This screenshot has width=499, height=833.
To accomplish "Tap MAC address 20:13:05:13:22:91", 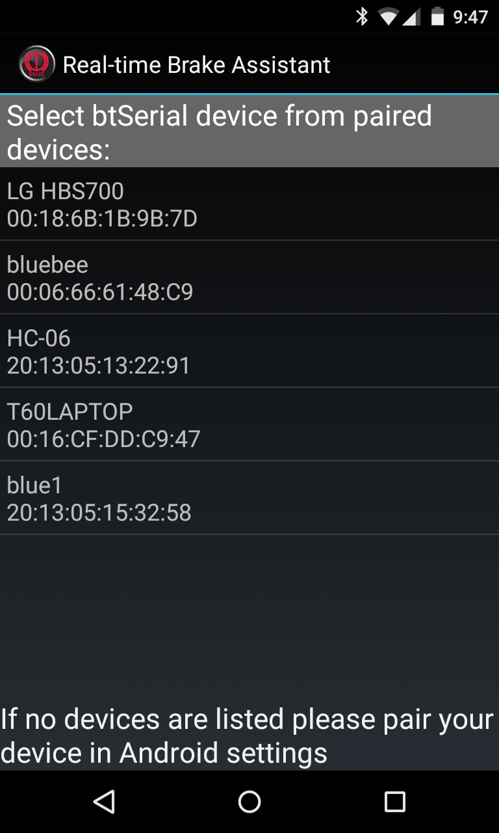I will coord(99,366).
